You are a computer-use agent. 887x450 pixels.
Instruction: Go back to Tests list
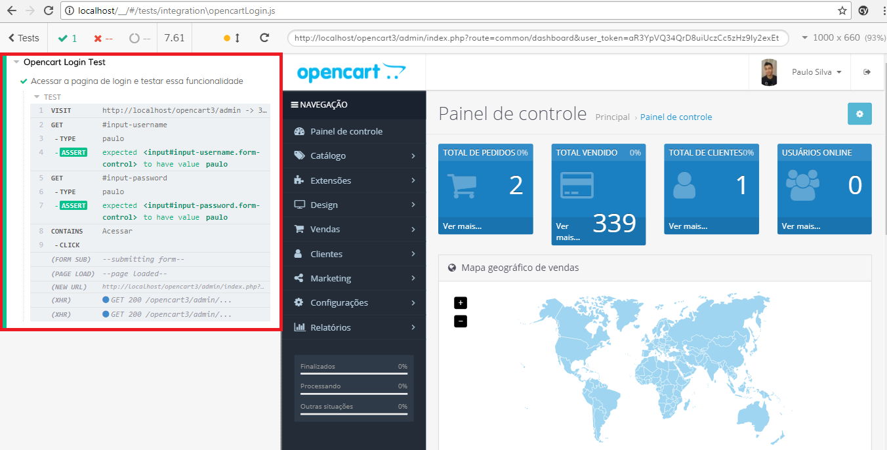click(x=24, y=38)
